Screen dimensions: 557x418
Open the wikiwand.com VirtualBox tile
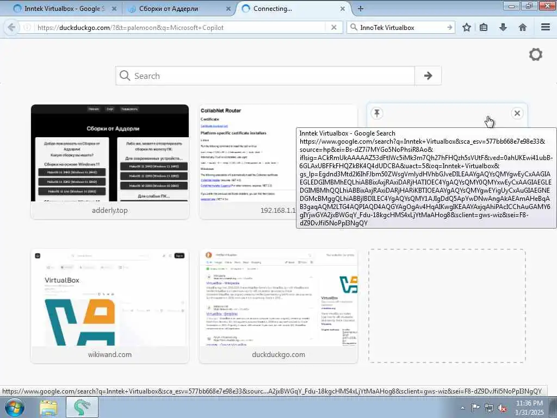click(x=110, y=297)
